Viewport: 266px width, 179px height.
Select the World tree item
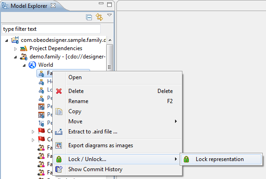[x=45, y=65]
